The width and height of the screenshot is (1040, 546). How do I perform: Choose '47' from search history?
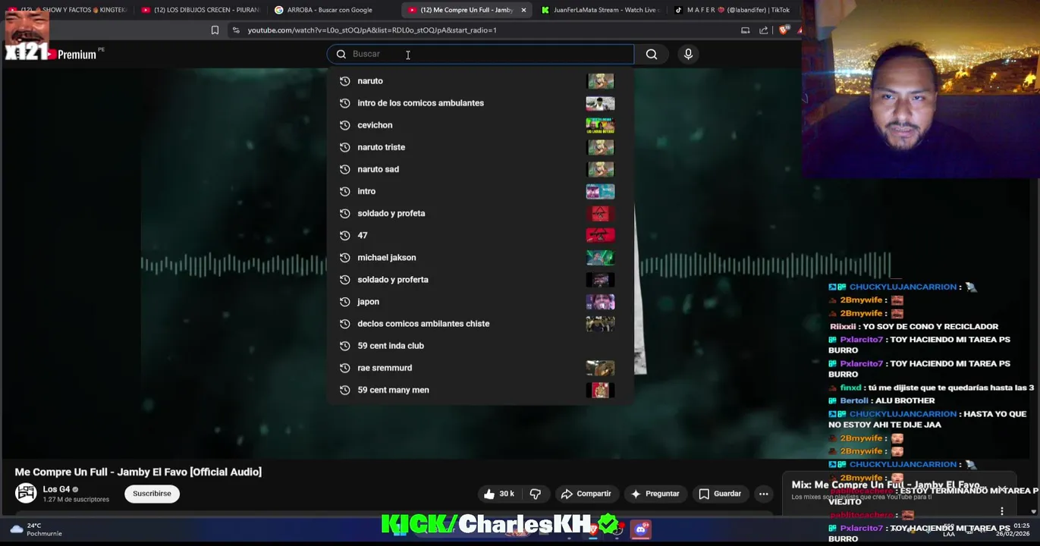click(480, 235)
